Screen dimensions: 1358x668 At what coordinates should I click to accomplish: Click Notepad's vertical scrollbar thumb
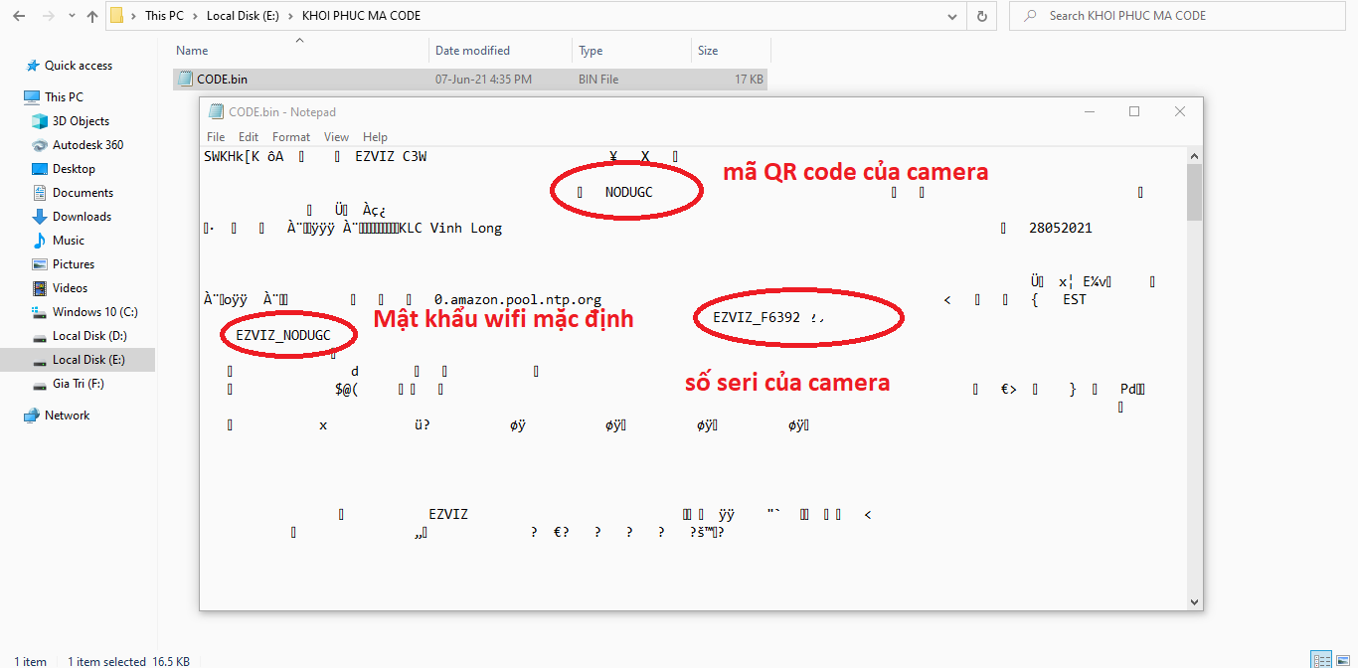[x=1194, y=193]
